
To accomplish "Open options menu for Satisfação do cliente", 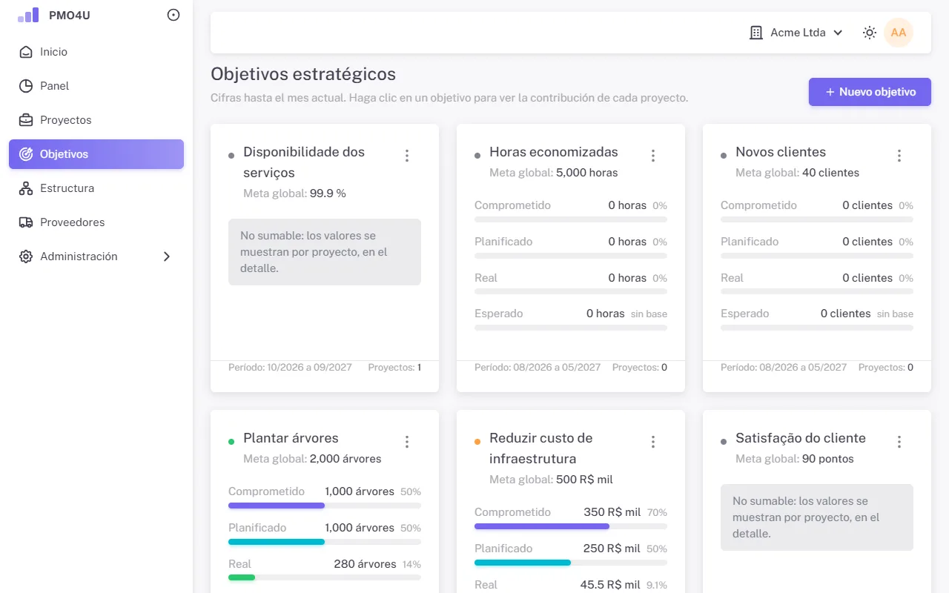I will (899, 442).
